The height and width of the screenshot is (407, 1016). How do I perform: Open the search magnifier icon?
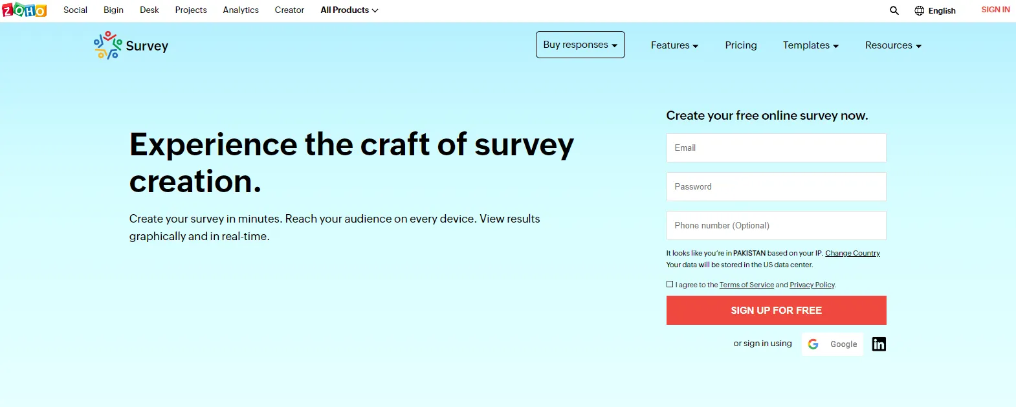(x=894, y=10)
